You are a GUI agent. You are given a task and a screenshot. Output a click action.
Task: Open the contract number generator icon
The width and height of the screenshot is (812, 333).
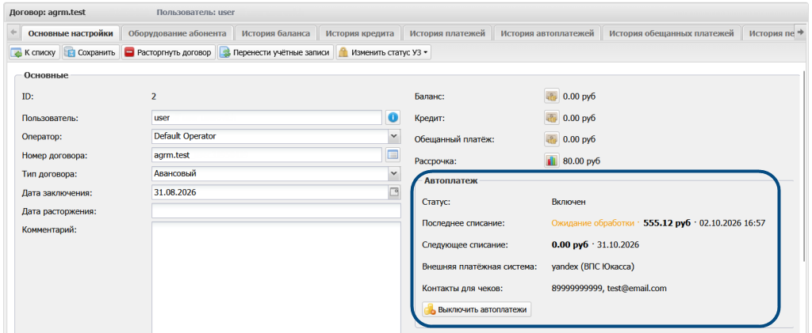[393, 154]
